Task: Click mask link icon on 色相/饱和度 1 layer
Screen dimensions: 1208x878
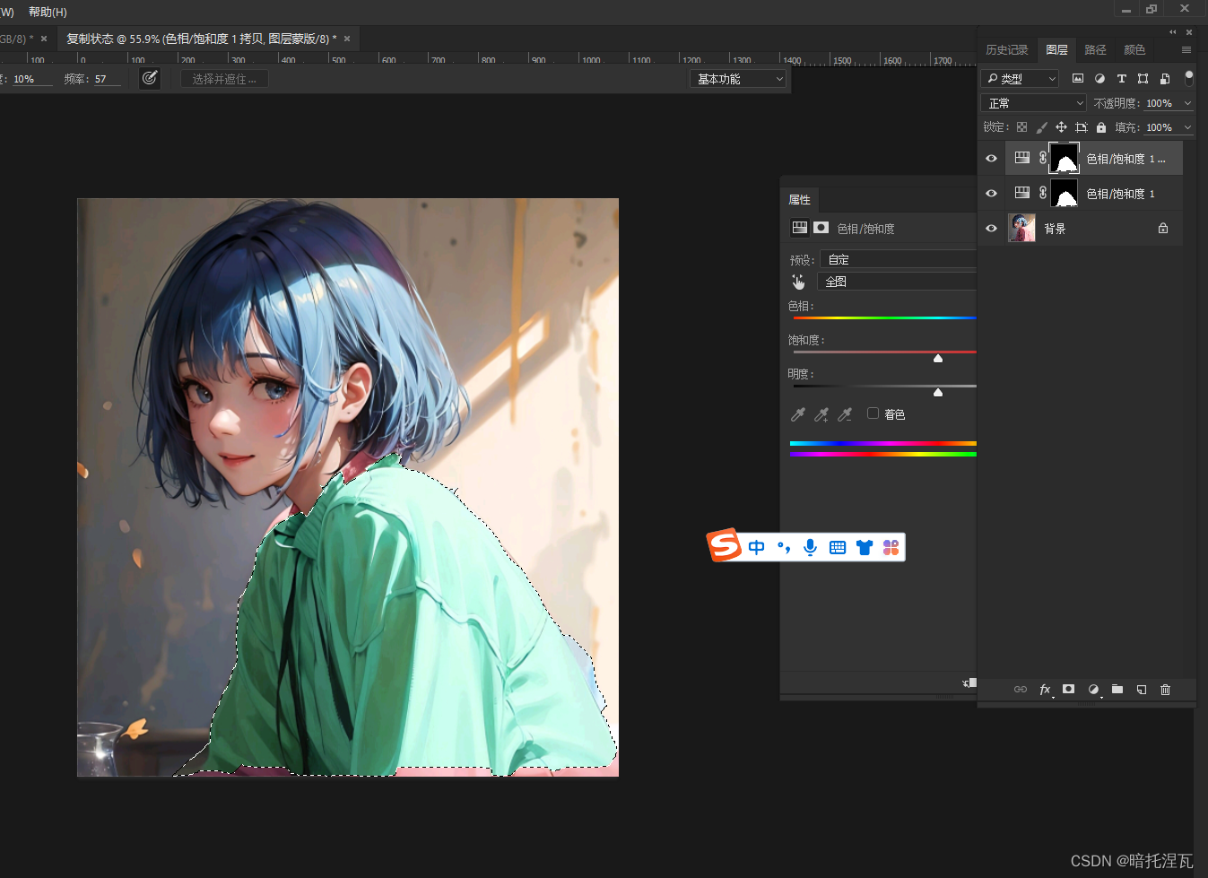Action: [1043, 193]
